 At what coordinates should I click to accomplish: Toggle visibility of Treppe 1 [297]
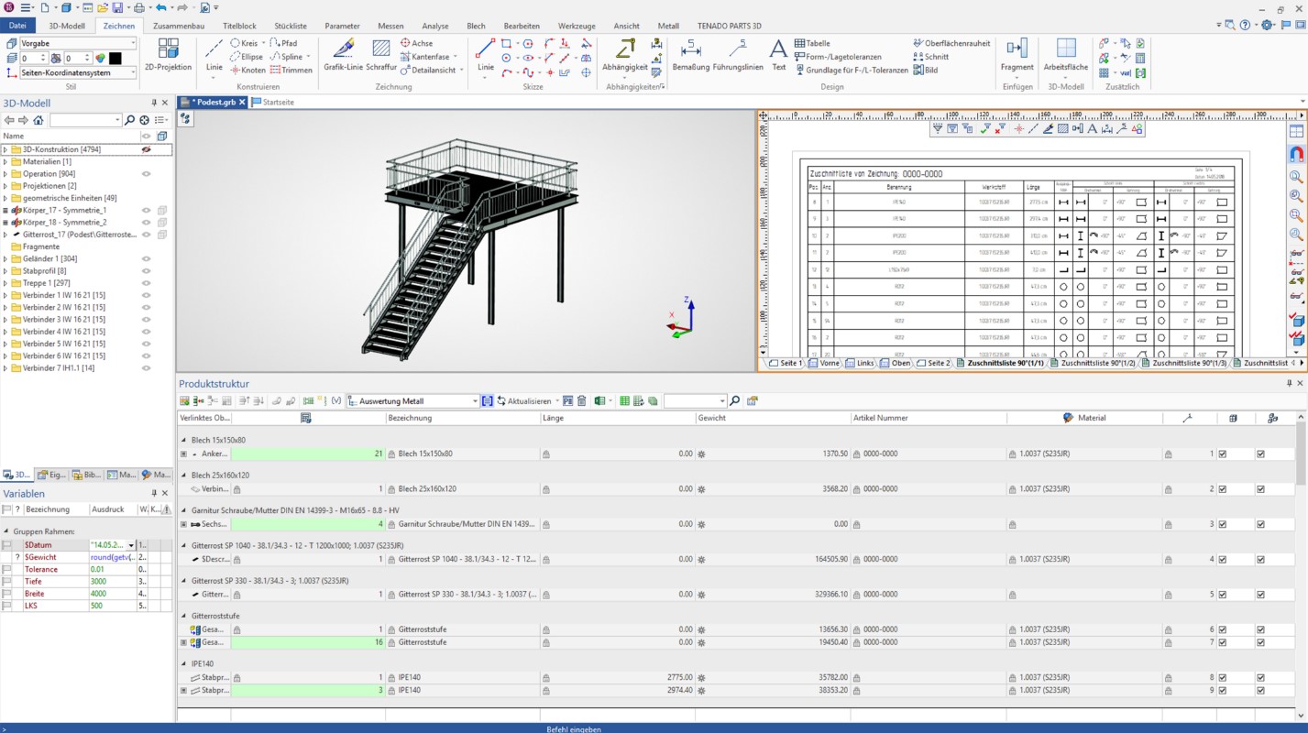pos(146,283)
